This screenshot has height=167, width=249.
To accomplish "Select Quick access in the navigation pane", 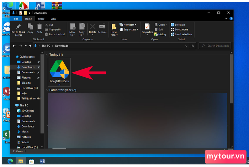I will tap(27, 57).
